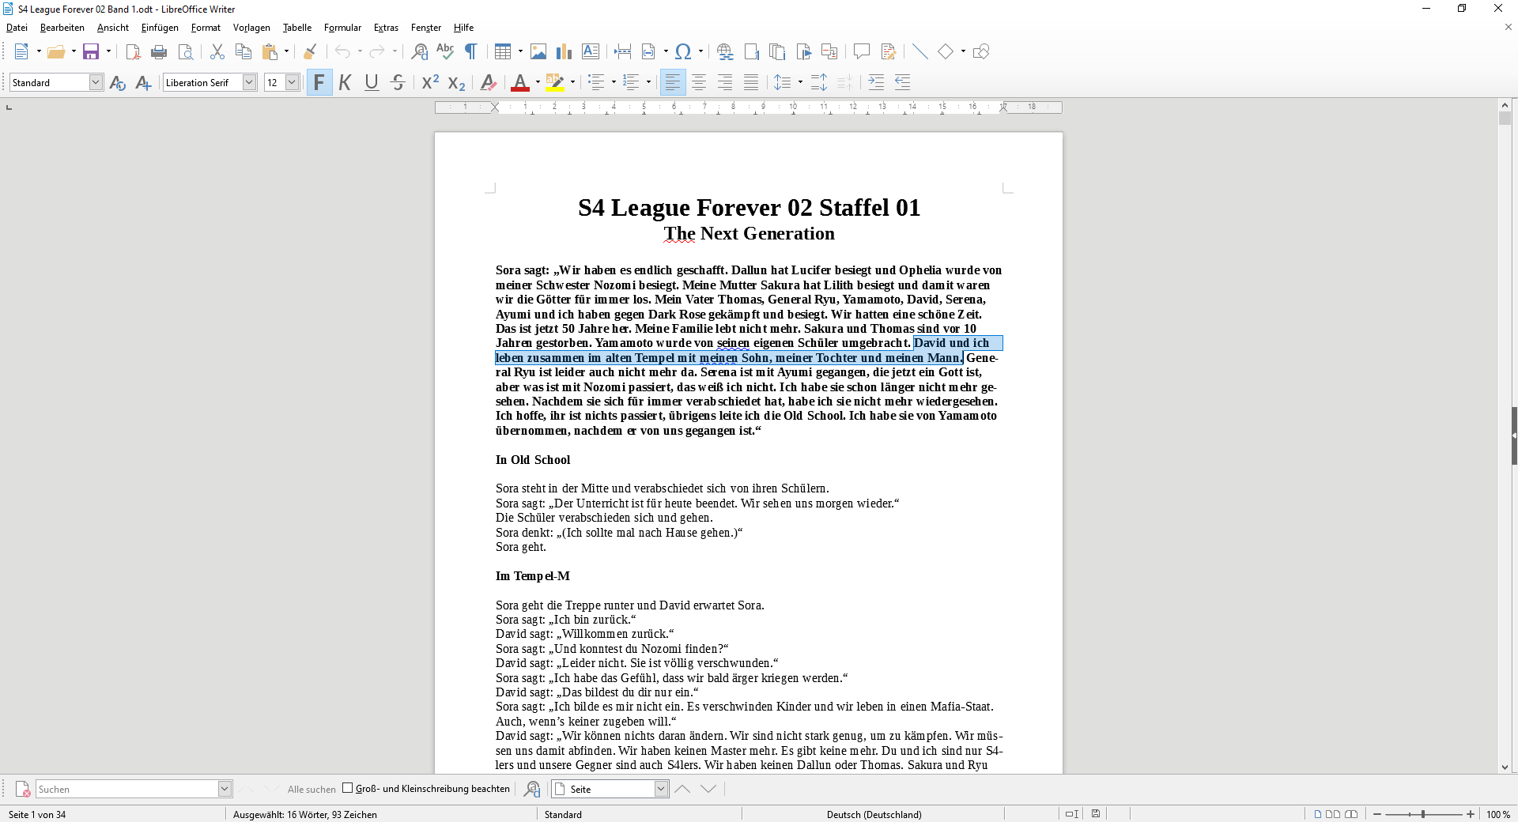Go to next page arrow in find bar
1518x822 pixels.
click(x=708, y=789)
